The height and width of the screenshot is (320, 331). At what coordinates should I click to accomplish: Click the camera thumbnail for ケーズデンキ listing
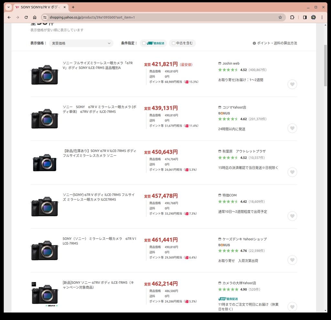[x=45, y=250]
